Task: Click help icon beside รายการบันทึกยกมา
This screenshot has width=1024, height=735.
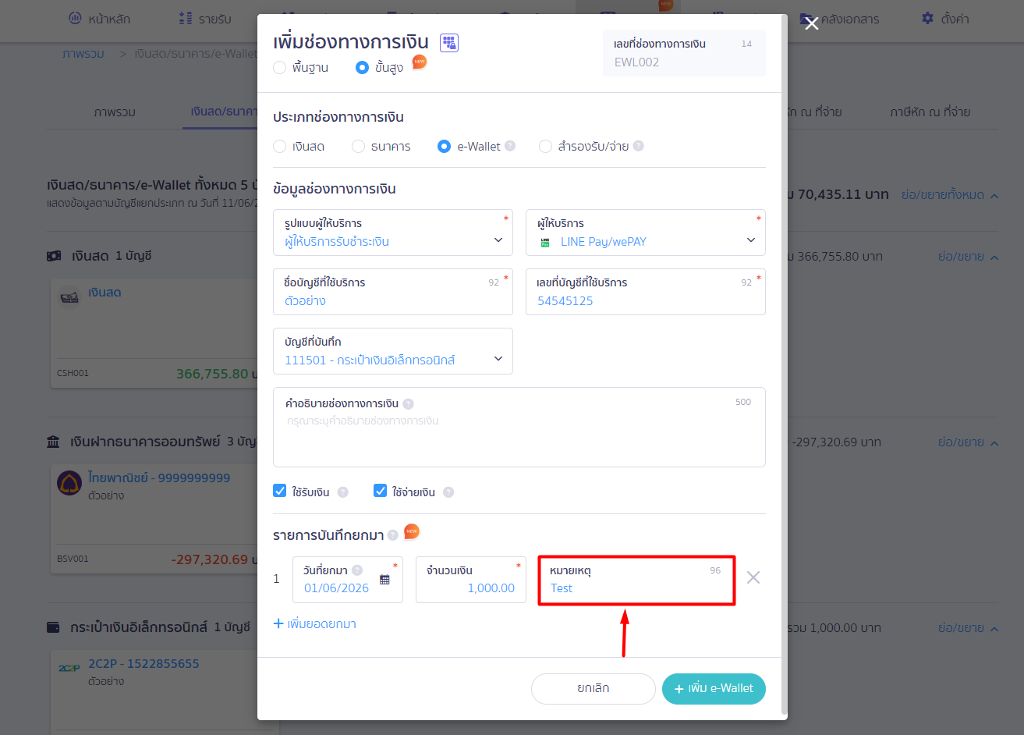Action: pos(393,535)
